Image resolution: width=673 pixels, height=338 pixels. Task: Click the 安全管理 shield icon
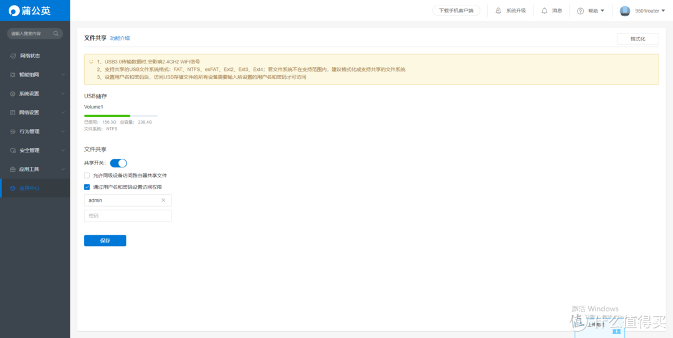(13, 151)
